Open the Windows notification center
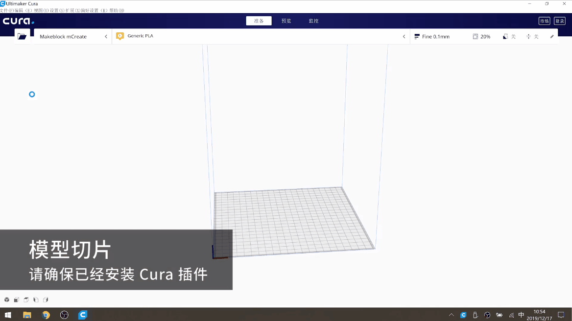Screen dimensions: 572x321 coord(561,315)
